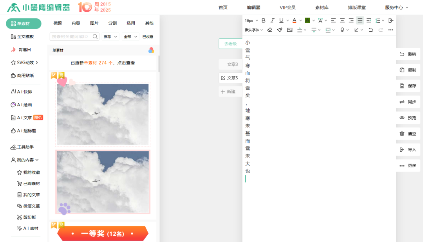Viewport: 423px width, 242px height.
Task: Open the 推荐 sort dropdown
Action: point(110,37)
